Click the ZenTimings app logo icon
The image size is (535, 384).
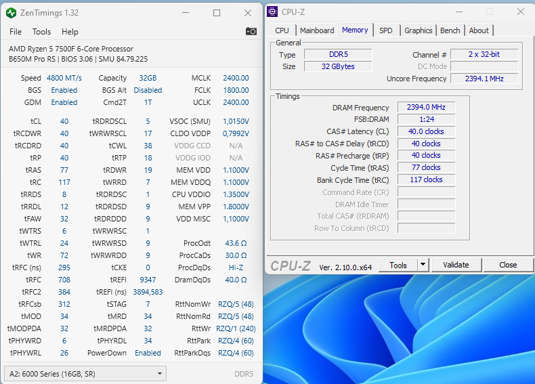(12, 13)
